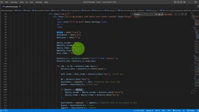The height and width of the screenshot is (112, 199).
Task: Toggle bottom panel layout icon
Action: point(178,2)
